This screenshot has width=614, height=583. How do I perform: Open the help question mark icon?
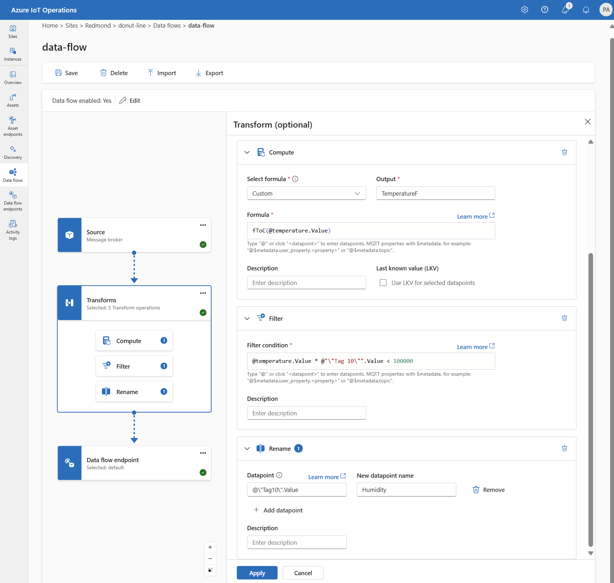click(545, 10)
